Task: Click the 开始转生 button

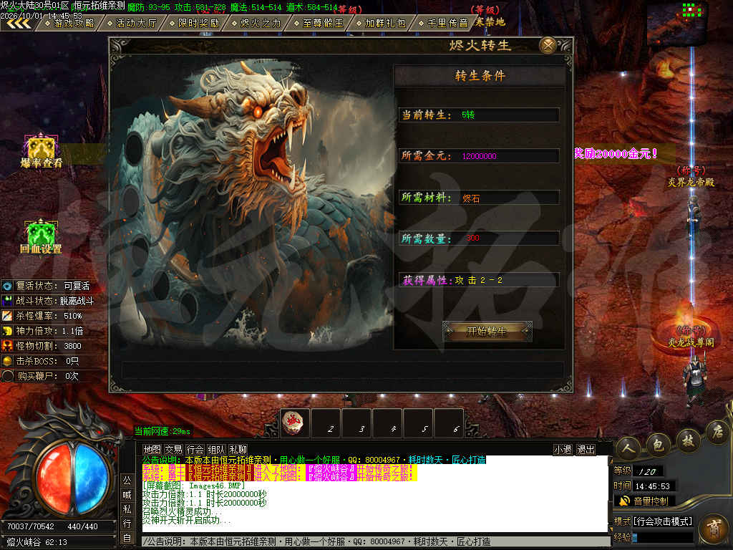Action: point(487,332)
